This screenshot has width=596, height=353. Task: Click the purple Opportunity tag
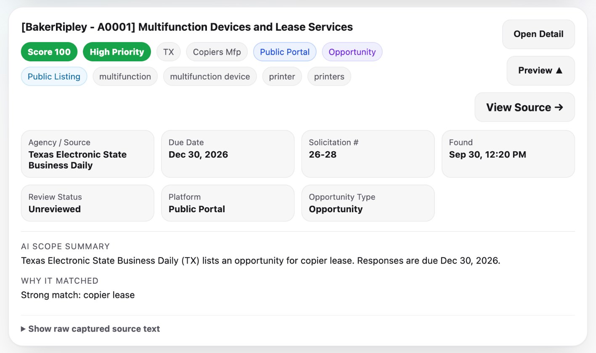click(x=352, y=52)
